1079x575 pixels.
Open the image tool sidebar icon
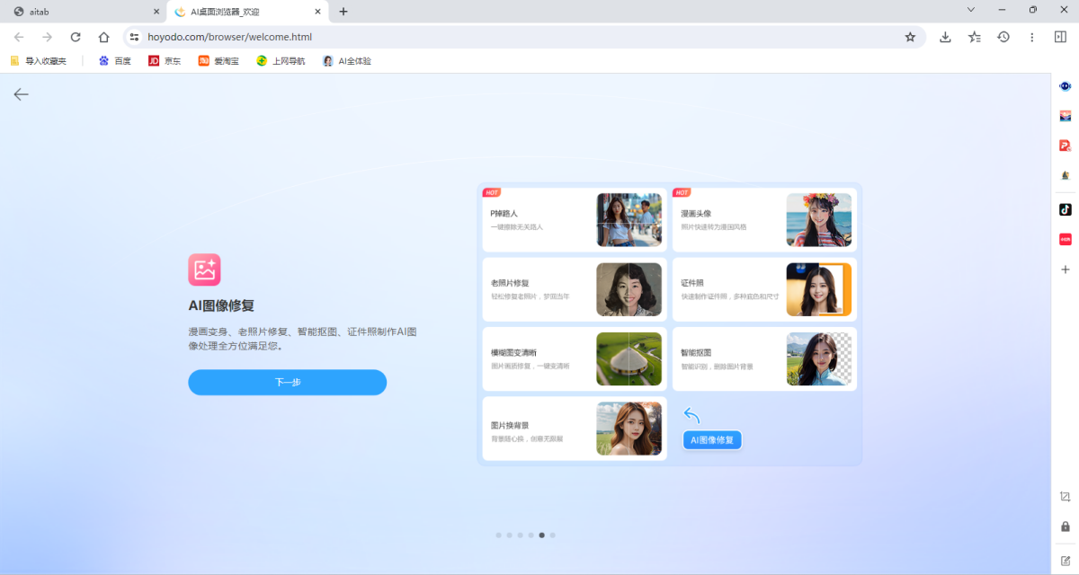tap(1066, 116)
